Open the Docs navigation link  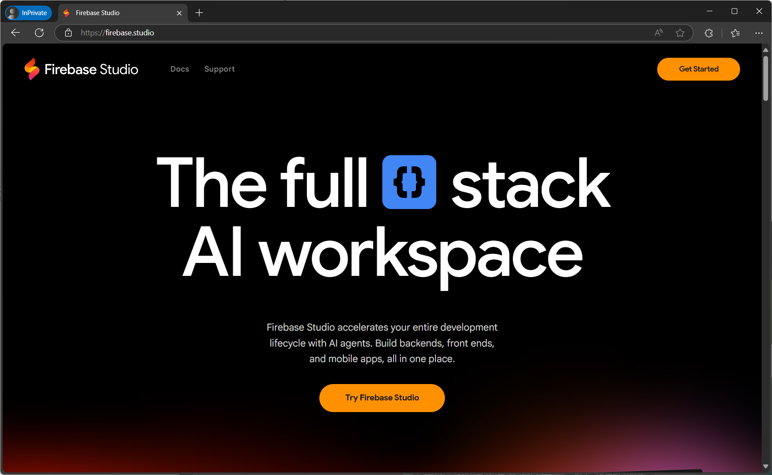(x=180, y=69)
